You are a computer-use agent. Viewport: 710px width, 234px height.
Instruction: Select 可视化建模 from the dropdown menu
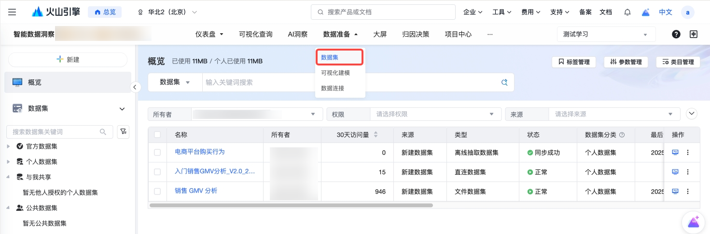tap(335, 73)
